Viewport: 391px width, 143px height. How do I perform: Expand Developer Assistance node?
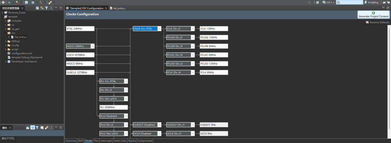[5, 62]
